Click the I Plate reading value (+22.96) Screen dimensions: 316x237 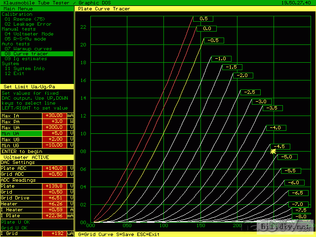(54, 216)
